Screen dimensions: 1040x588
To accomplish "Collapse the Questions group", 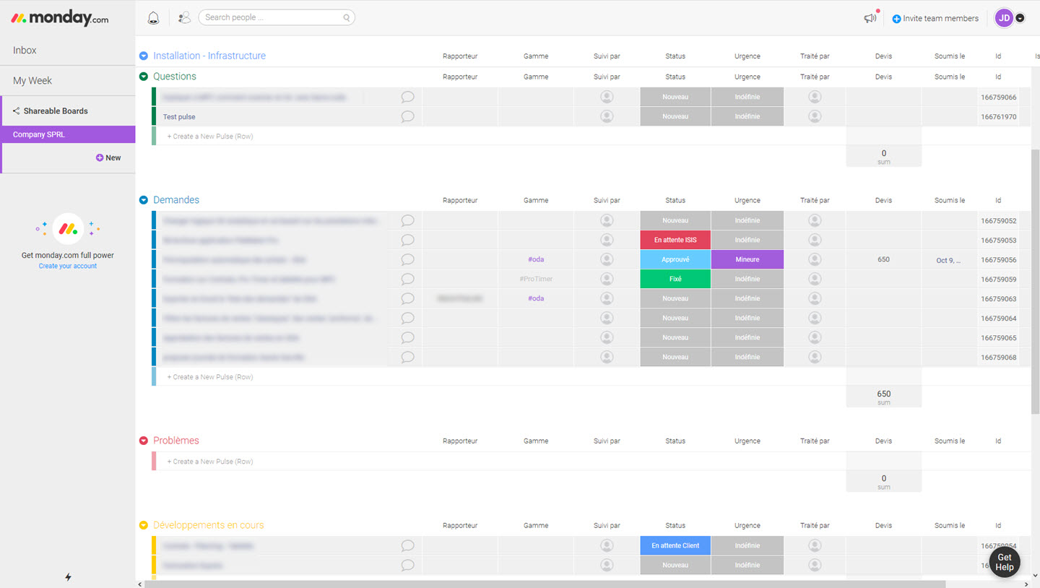I will point(144,77).
